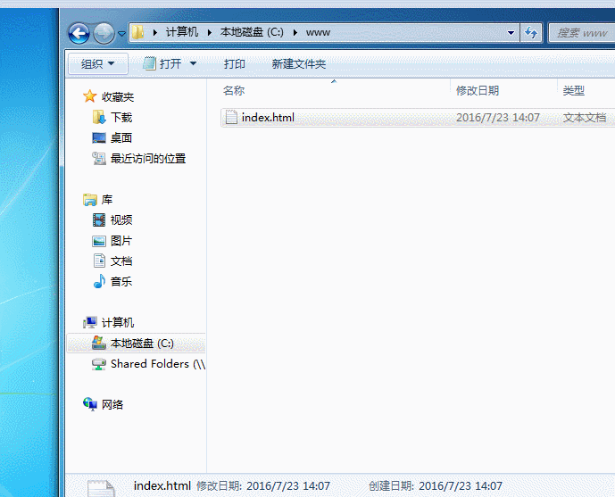Select 本地磁盘 (C:) in navigation pane
This screenshot has width=615, height=497.
pyautogui.click(x=142, y=344)
